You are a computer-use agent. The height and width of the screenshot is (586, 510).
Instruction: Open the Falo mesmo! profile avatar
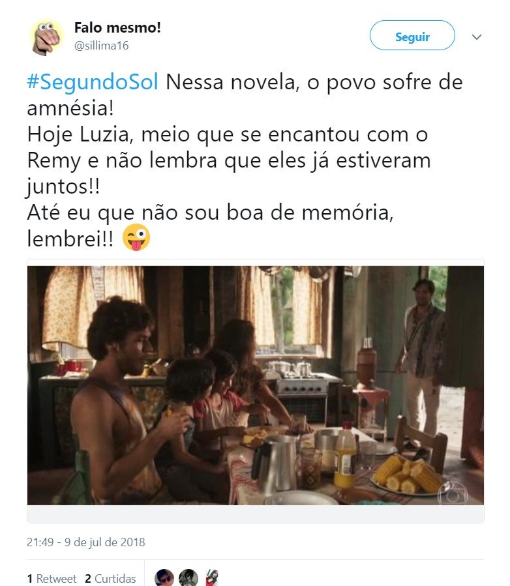coord(46,37)
